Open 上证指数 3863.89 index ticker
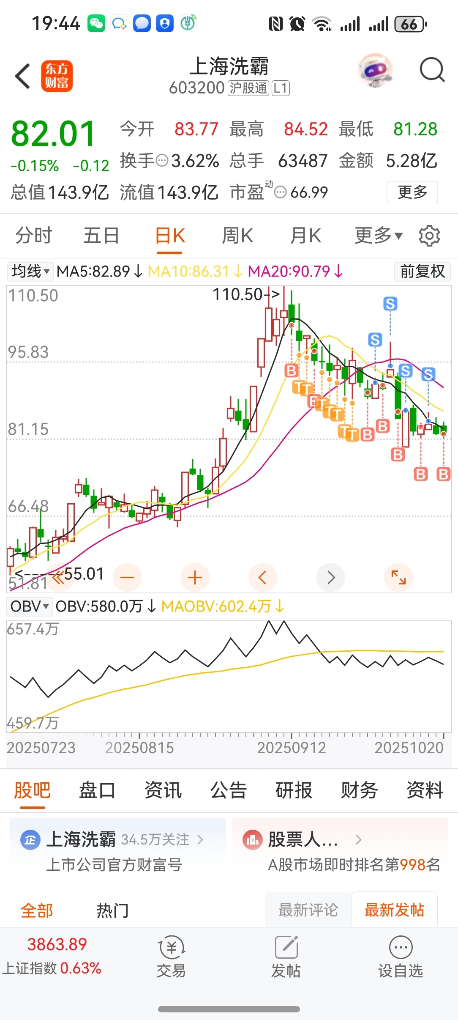Screen dimensions: 458x1020 pos(53,956)
